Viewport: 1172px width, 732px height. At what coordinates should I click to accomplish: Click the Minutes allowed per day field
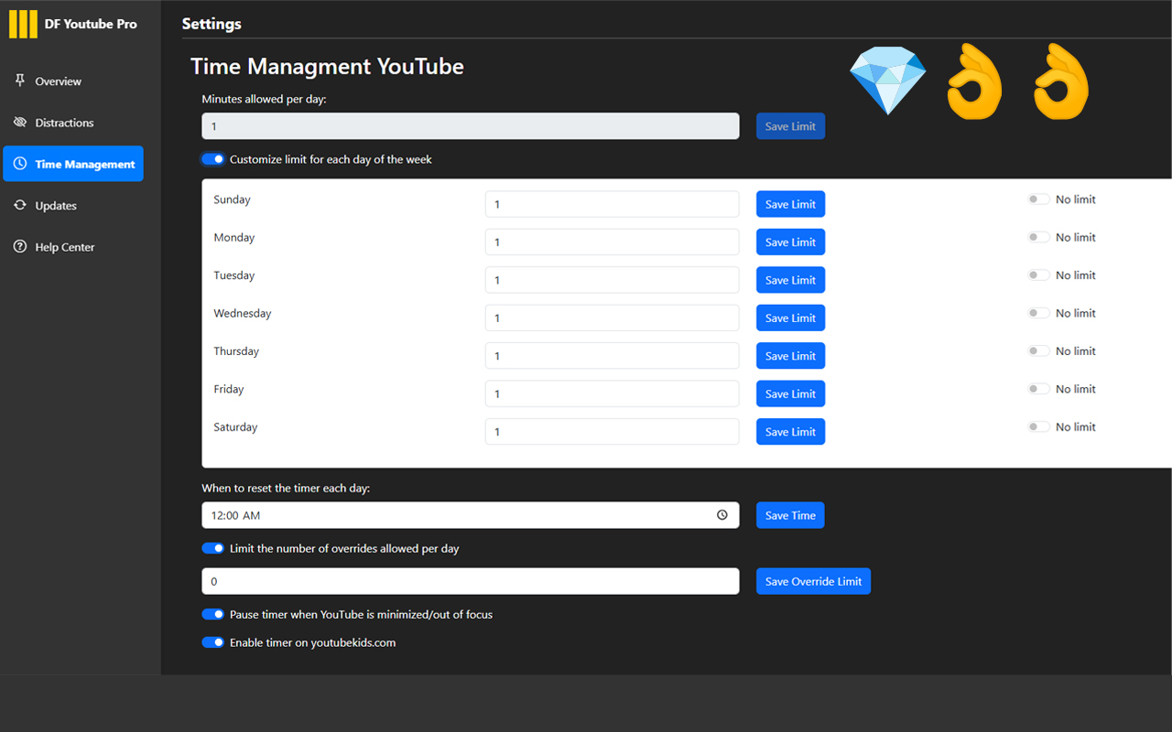click(x=471, y=126)
